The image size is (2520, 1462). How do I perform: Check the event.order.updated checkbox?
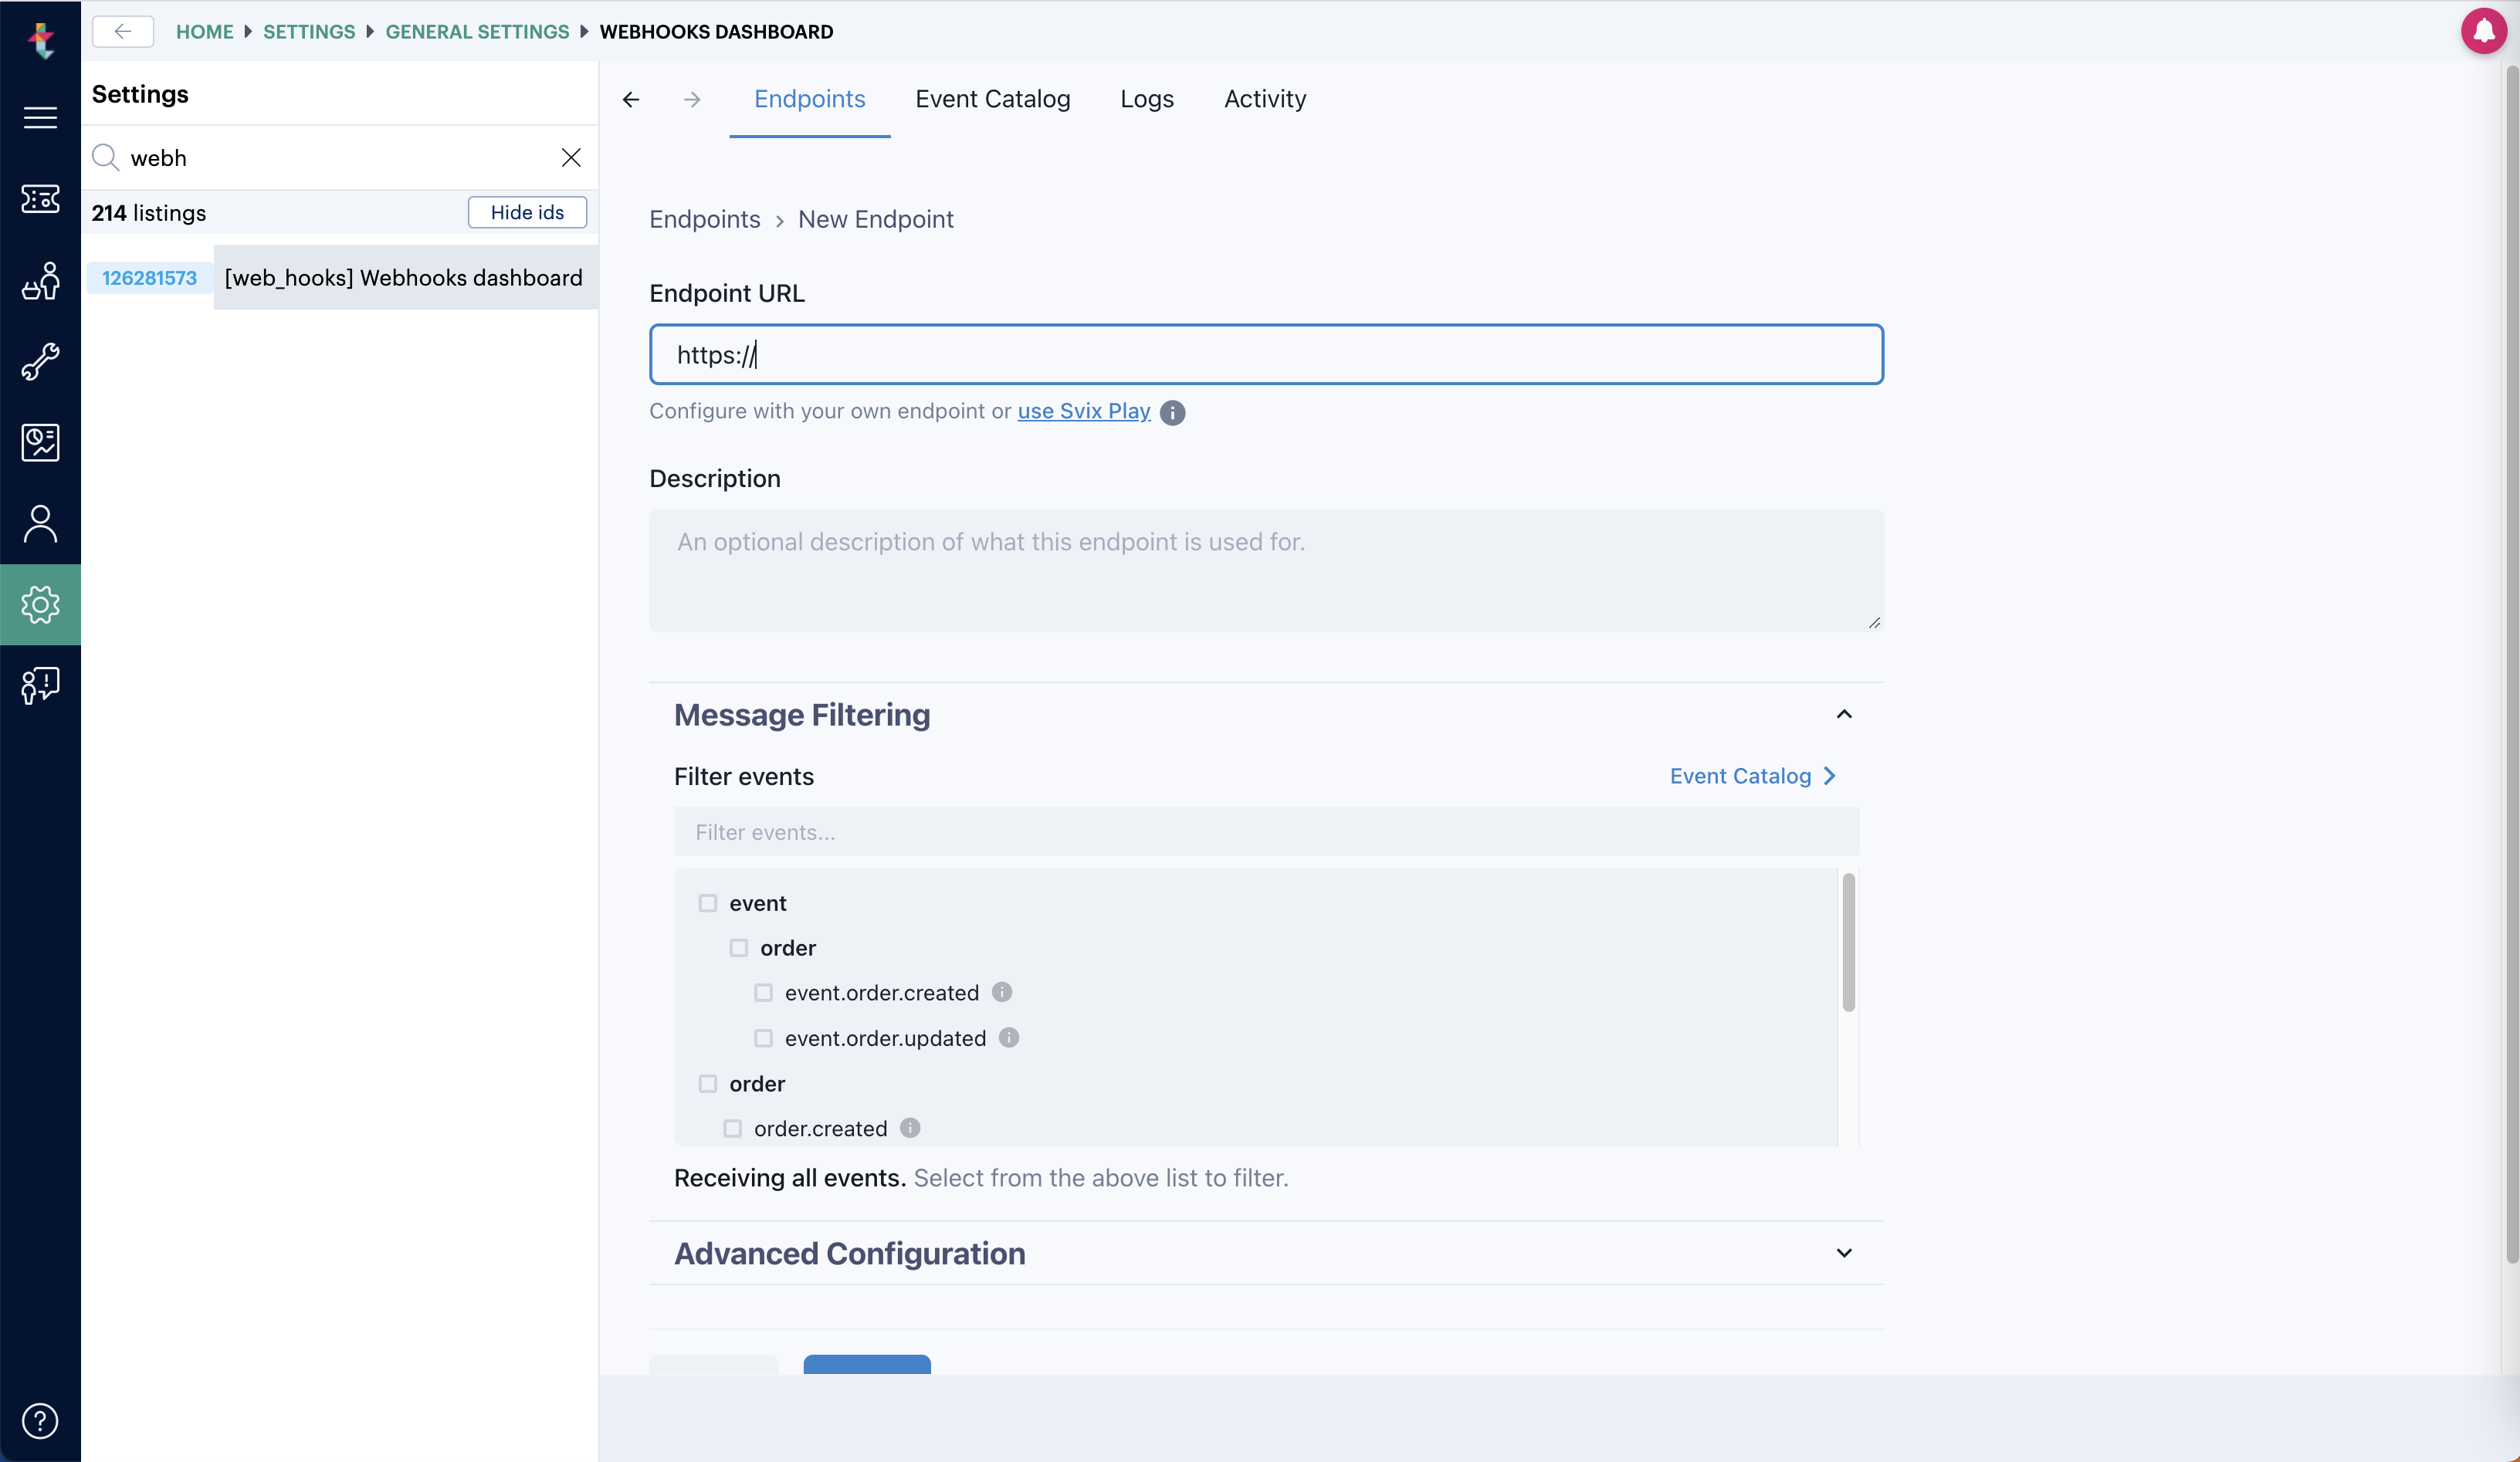(x=764, y=1038)
